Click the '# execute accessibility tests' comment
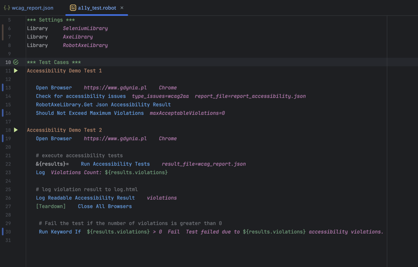Image resolution: width=418 pixels, height=267 pixels. click(x=80, y=155)
